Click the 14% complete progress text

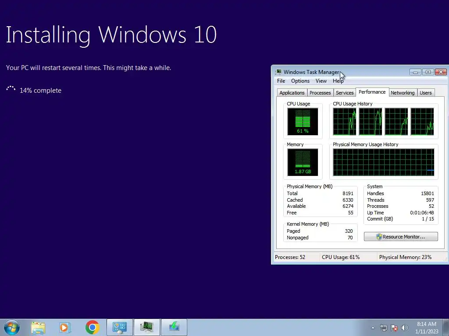[40, 90]
